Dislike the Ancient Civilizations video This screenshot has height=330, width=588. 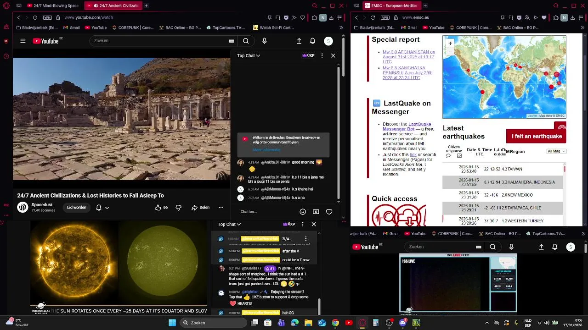click(179, 207)
